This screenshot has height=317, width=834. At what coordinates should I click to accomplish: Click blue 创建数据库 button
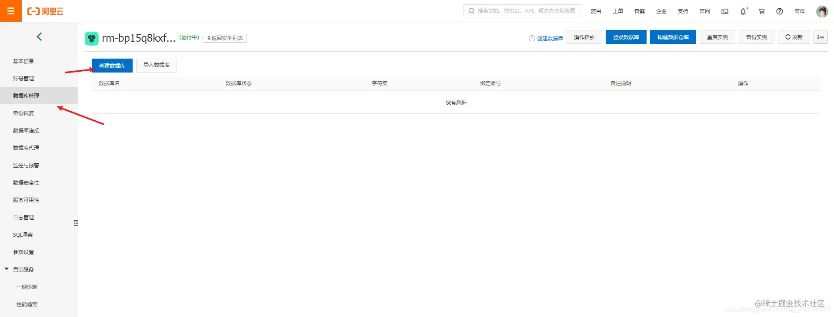[112, 66]
